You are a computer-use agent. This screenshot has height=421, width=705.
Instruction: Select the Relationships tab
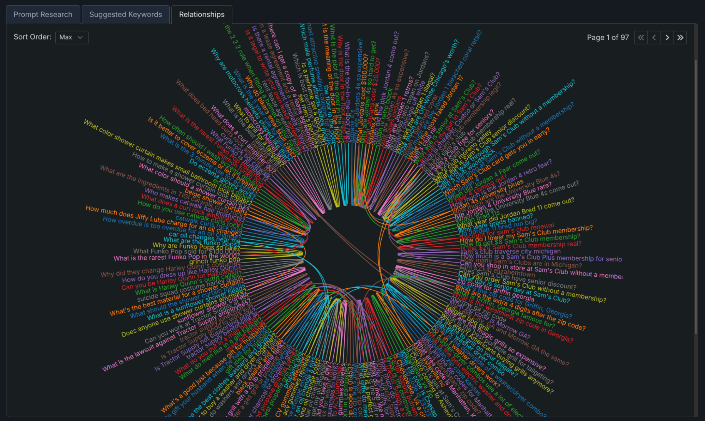(202, 14)
